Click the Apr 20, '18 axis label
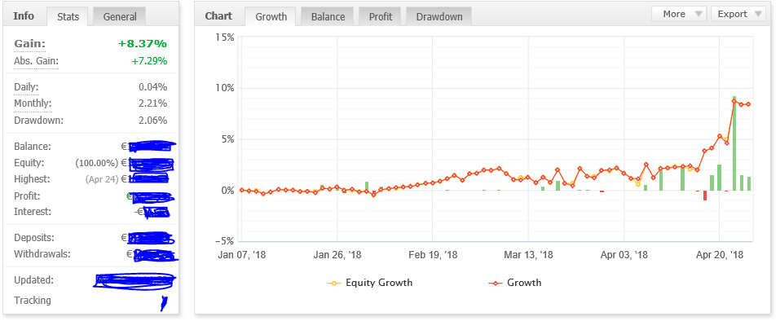The image size is (780, 321). click(x=720, y=255)
